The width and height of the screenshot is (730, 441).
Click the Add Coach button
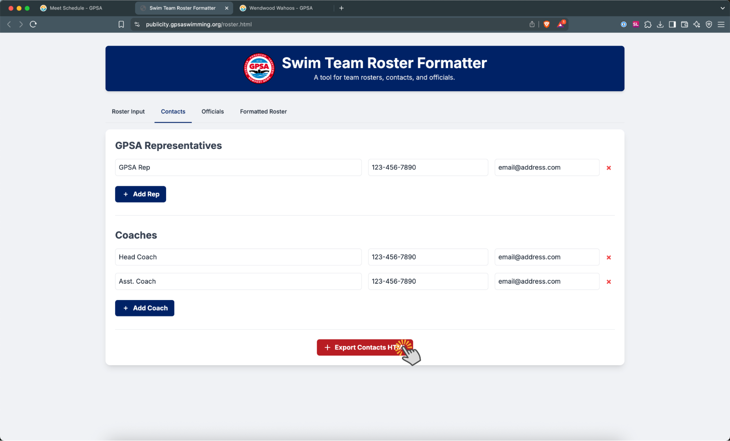point(145,308)
